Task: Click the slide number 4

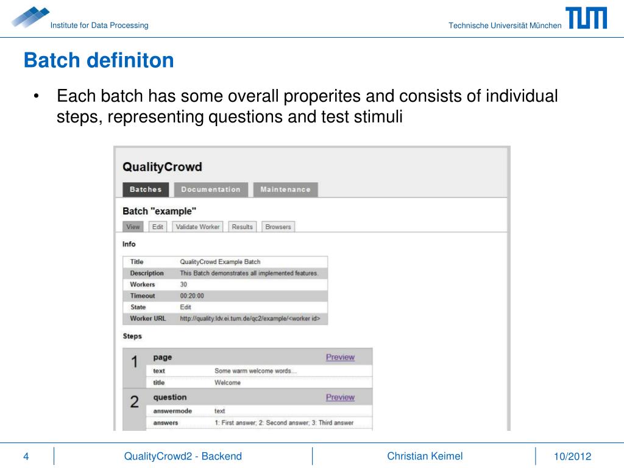Action: point(26,456)
